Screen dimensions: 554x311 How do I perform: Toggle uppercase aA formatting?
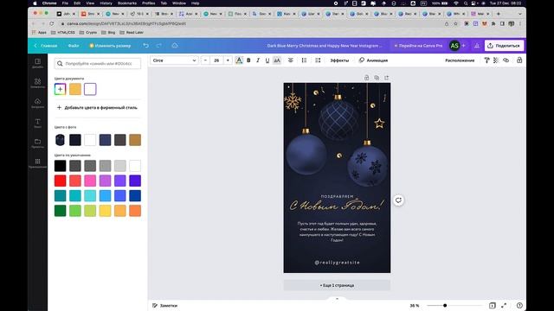pos(277,60)
